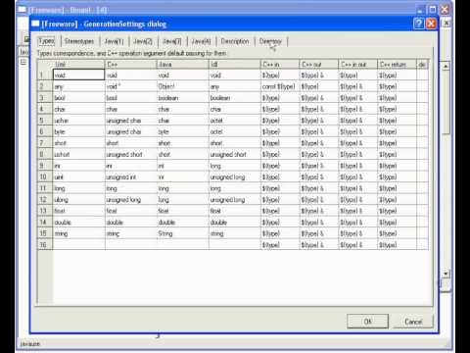The width and height of the screenshot is (470, 353).
Task: Open the dialog's question-mark help button
Action: pyautogui.click(x=418, y=24)
